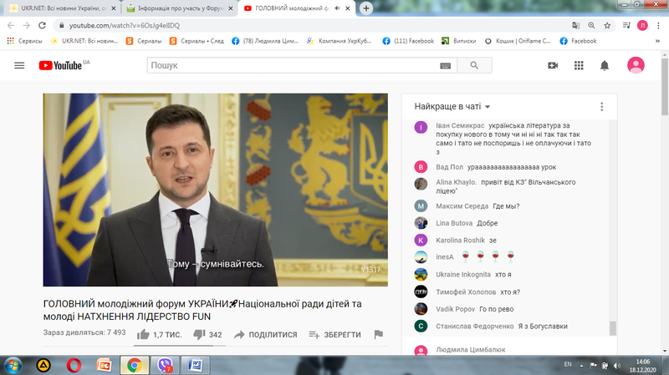Click the ПОДІЛИТИСЯ share button
The image size is (669, 375).
click(265, 334)
